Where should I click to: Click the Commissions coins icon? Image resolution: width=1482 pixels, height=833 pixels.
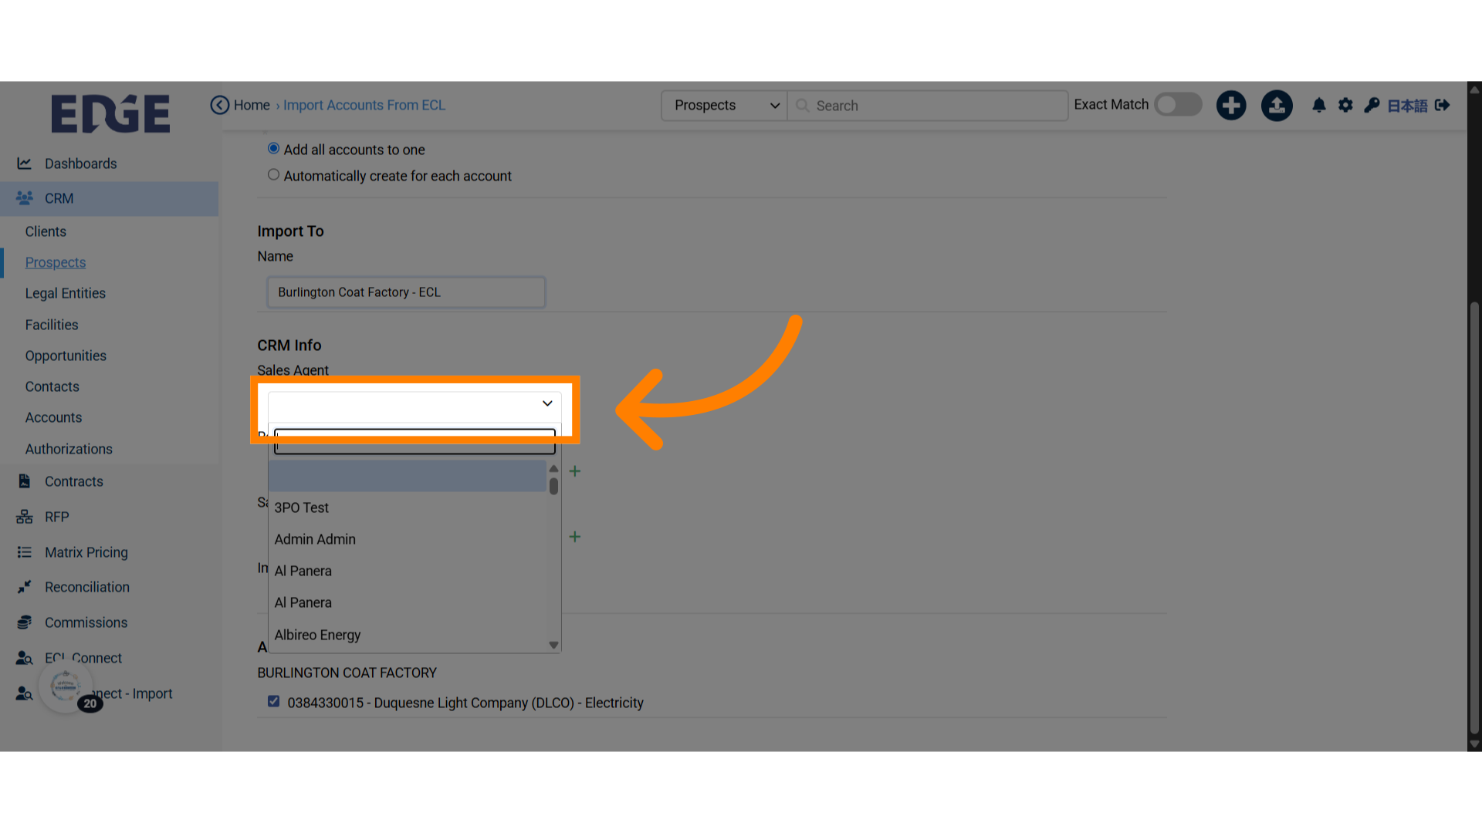point(25,622)
